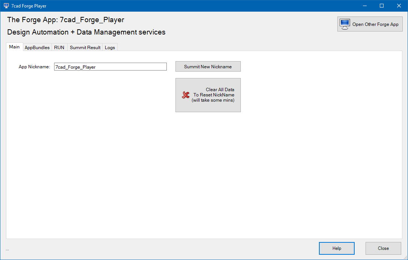
Task: Open the AppBundles tab
Action: pyautogui.click(x=37, y=48)
